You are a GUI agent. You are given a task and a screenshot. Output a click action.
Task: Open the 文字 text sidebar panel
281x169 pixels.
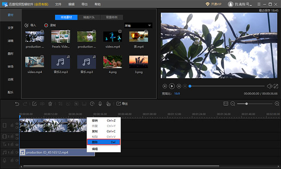pos(10,28)
